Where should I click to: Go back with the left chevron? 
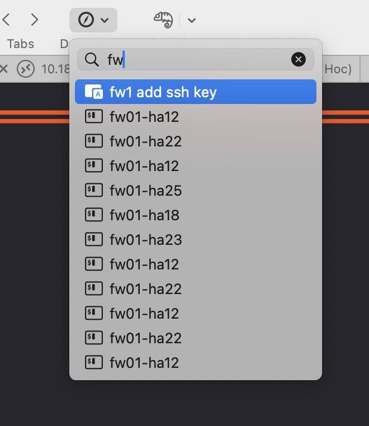pos(7,20)
